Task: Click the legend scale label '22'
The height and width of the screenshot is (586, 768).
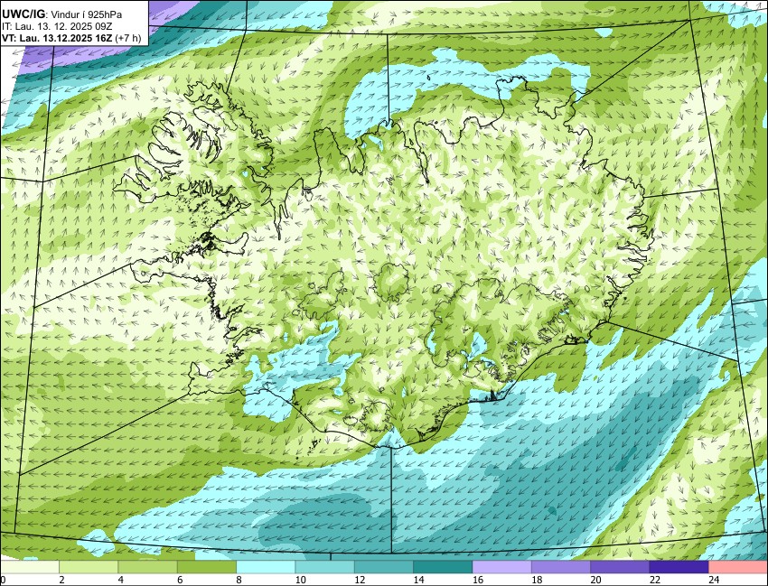Action: (655, 580)
